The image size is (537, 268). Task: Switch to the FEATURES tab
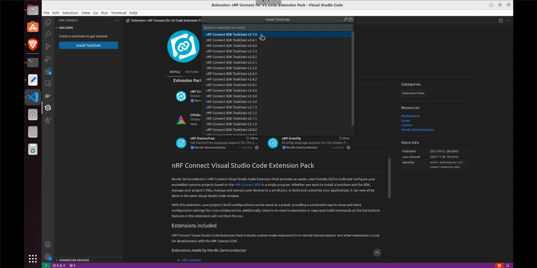tap(192, 72)
